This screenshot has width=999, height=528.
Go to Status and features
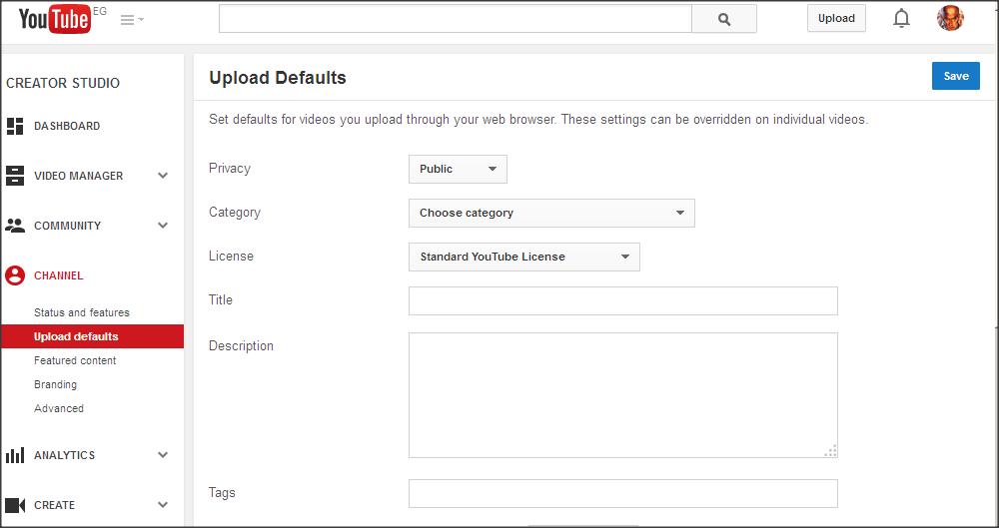tap(82, 312)
